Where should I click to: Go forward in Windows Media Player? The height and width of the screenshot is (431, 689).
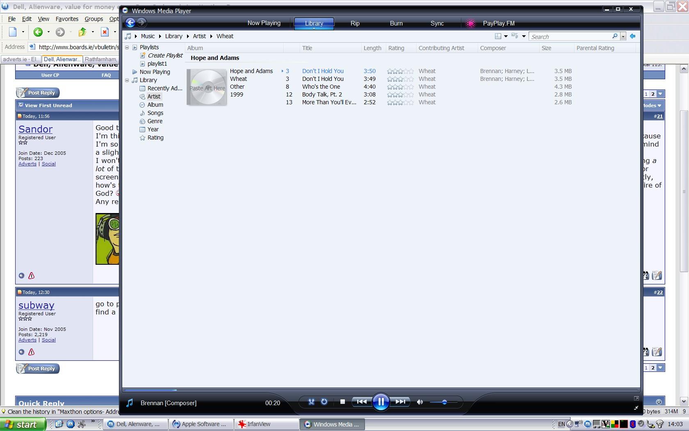click(141, 23)
